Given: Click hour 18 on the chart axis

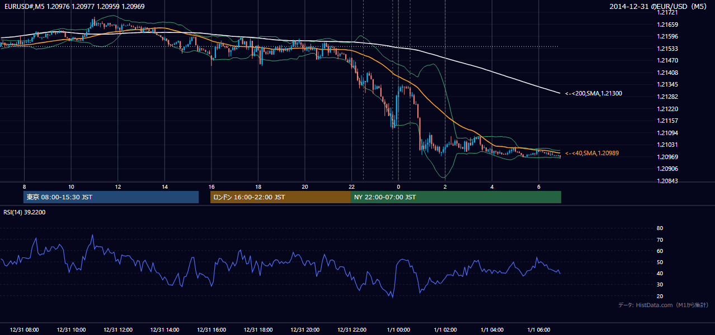Looking at the screenshot, I should (x=258, y=186).
